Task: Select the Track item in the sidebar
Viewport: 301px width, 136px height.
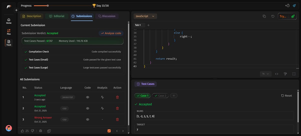Action: point(9,43)
